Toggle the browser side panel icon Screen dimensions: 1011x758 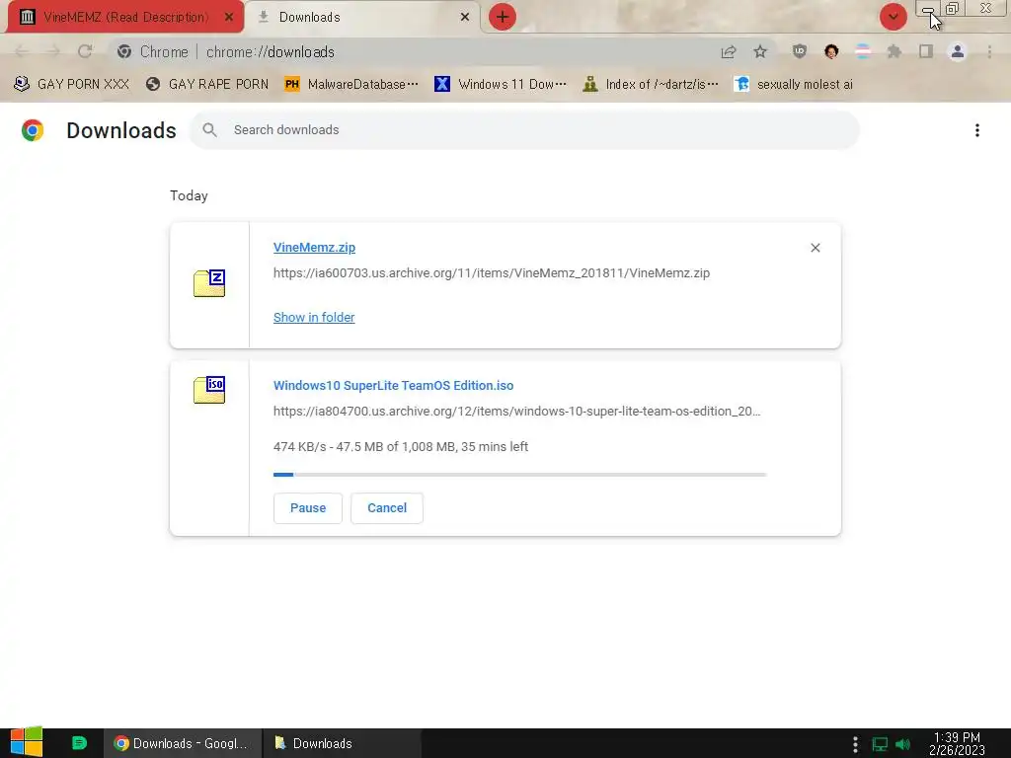click(926, 51)
